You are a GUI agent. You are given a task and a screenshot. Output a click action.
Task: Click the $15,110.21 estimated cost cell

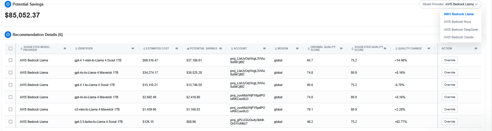tap(150, 85)
